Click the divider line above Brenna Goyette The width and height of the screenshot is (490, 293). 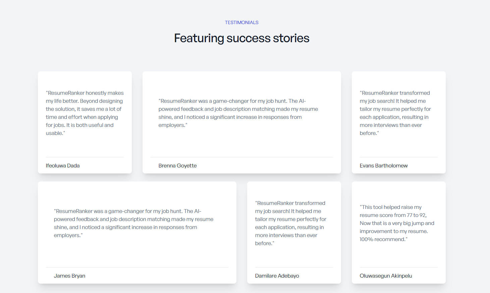point(241,157)
